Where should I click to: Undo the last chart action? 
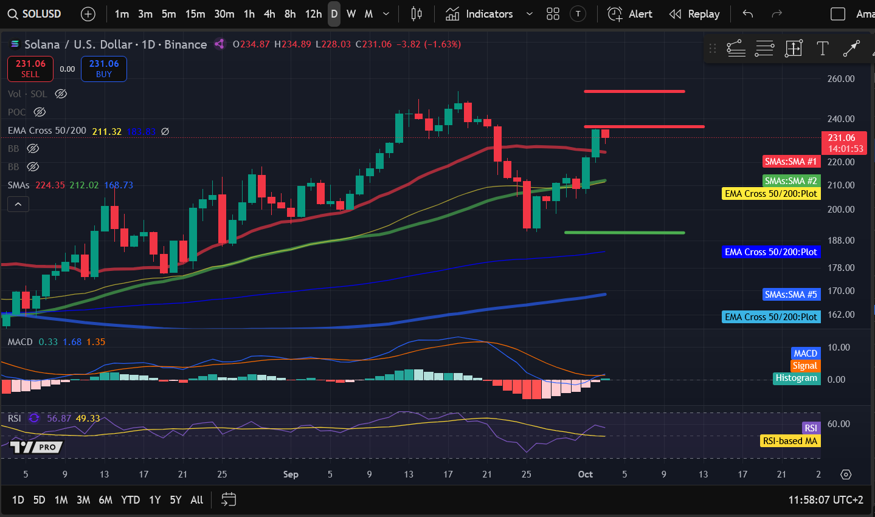[748, 14]
